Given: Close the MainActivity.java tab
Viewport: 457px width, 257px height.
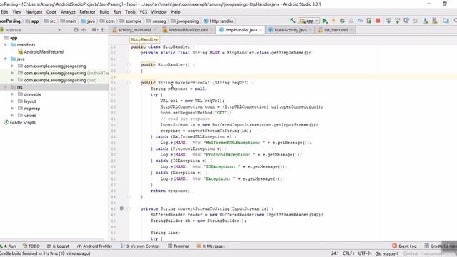Looking at the screenshot, I should tap(311, 30).
